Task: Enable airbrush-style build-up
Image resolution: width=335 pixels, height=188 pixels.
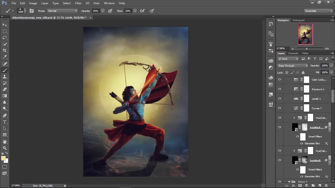Action: coord(142,11)
